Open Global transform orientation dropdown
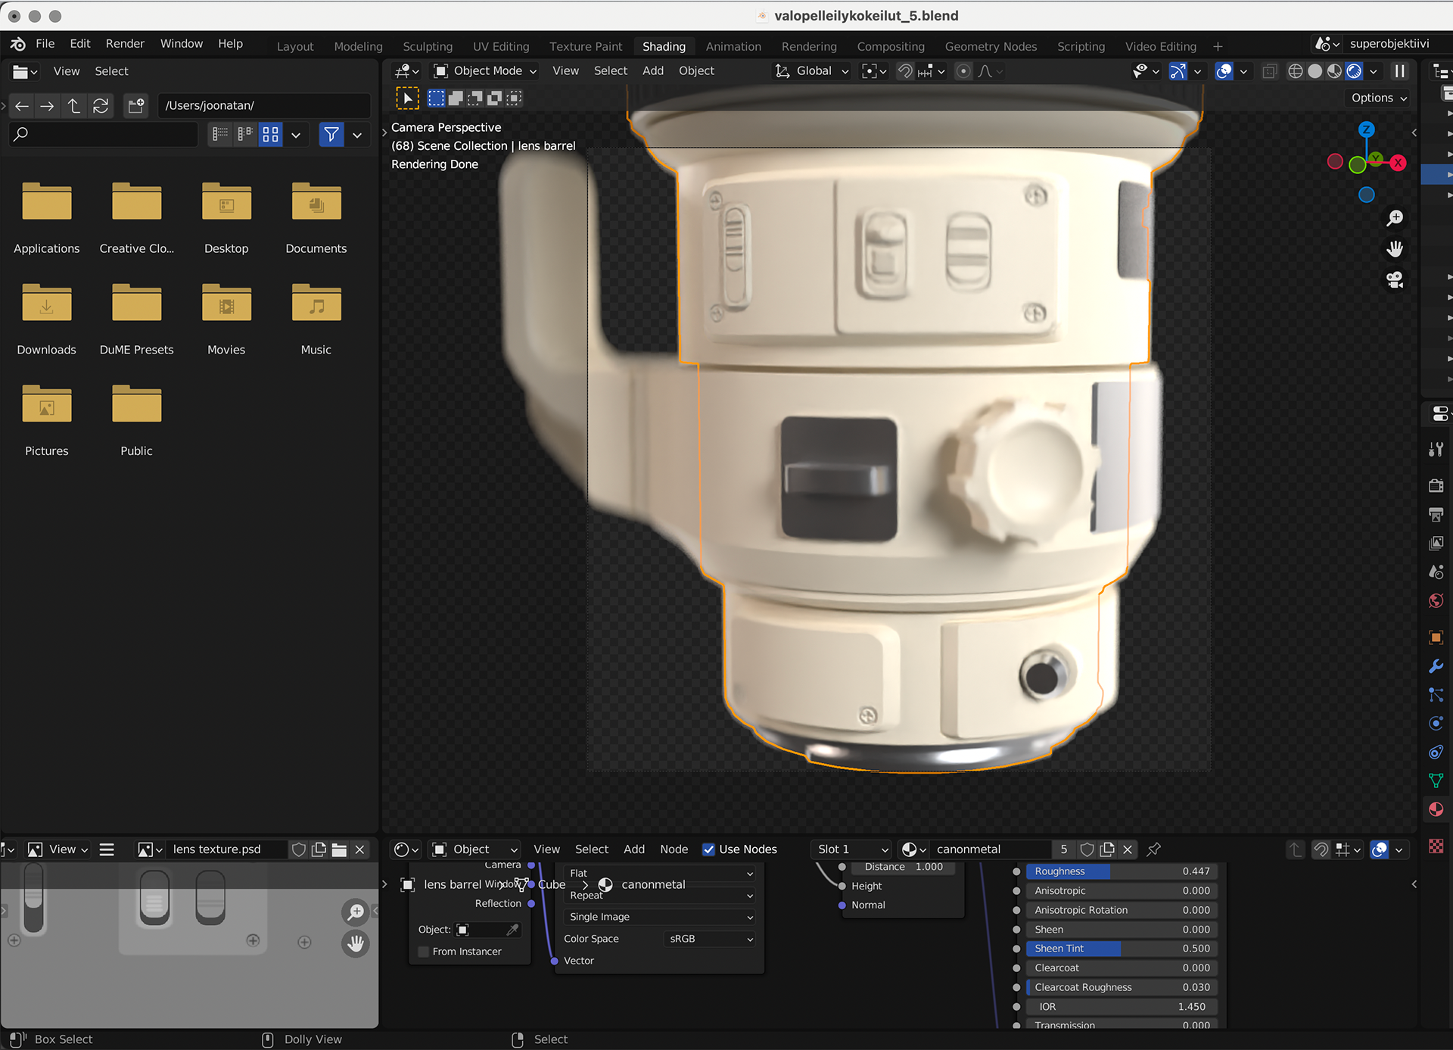1453x1050 pixels. pos(812,71)
